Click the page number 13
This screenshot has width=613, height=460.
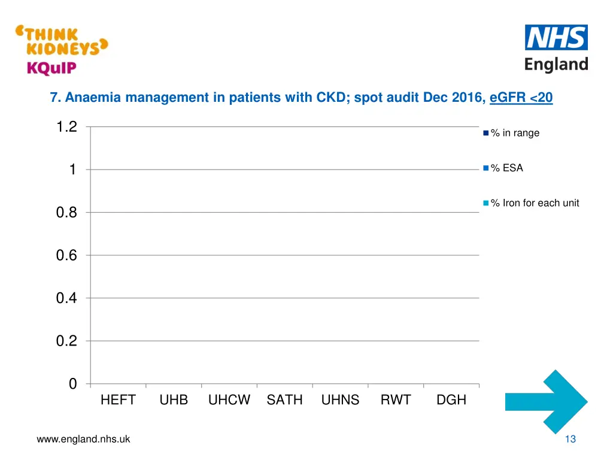[x=570, y=440]
